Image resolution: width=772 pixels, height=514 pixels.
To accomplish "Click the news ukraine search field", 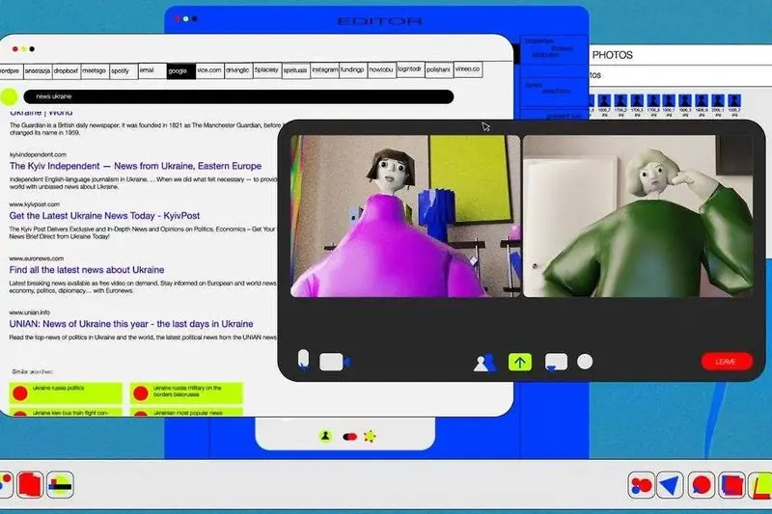I will [x=238, y=96].
